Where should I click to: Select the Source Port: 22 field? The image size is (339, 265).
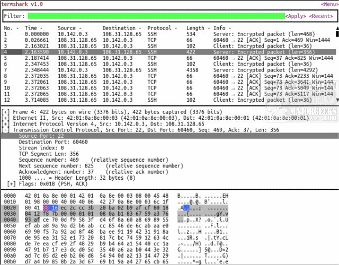[x=169, y=136]
